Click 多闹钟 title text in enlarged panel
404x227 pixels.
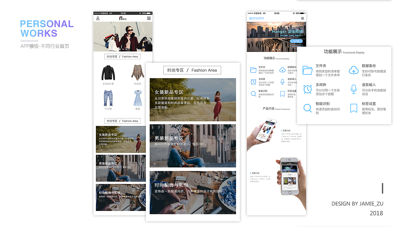click(321, 85)
